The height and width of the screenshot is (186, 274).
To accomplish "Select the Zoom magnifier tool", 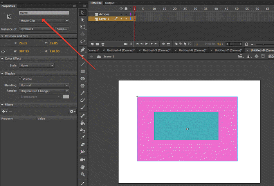I will 83,174.
